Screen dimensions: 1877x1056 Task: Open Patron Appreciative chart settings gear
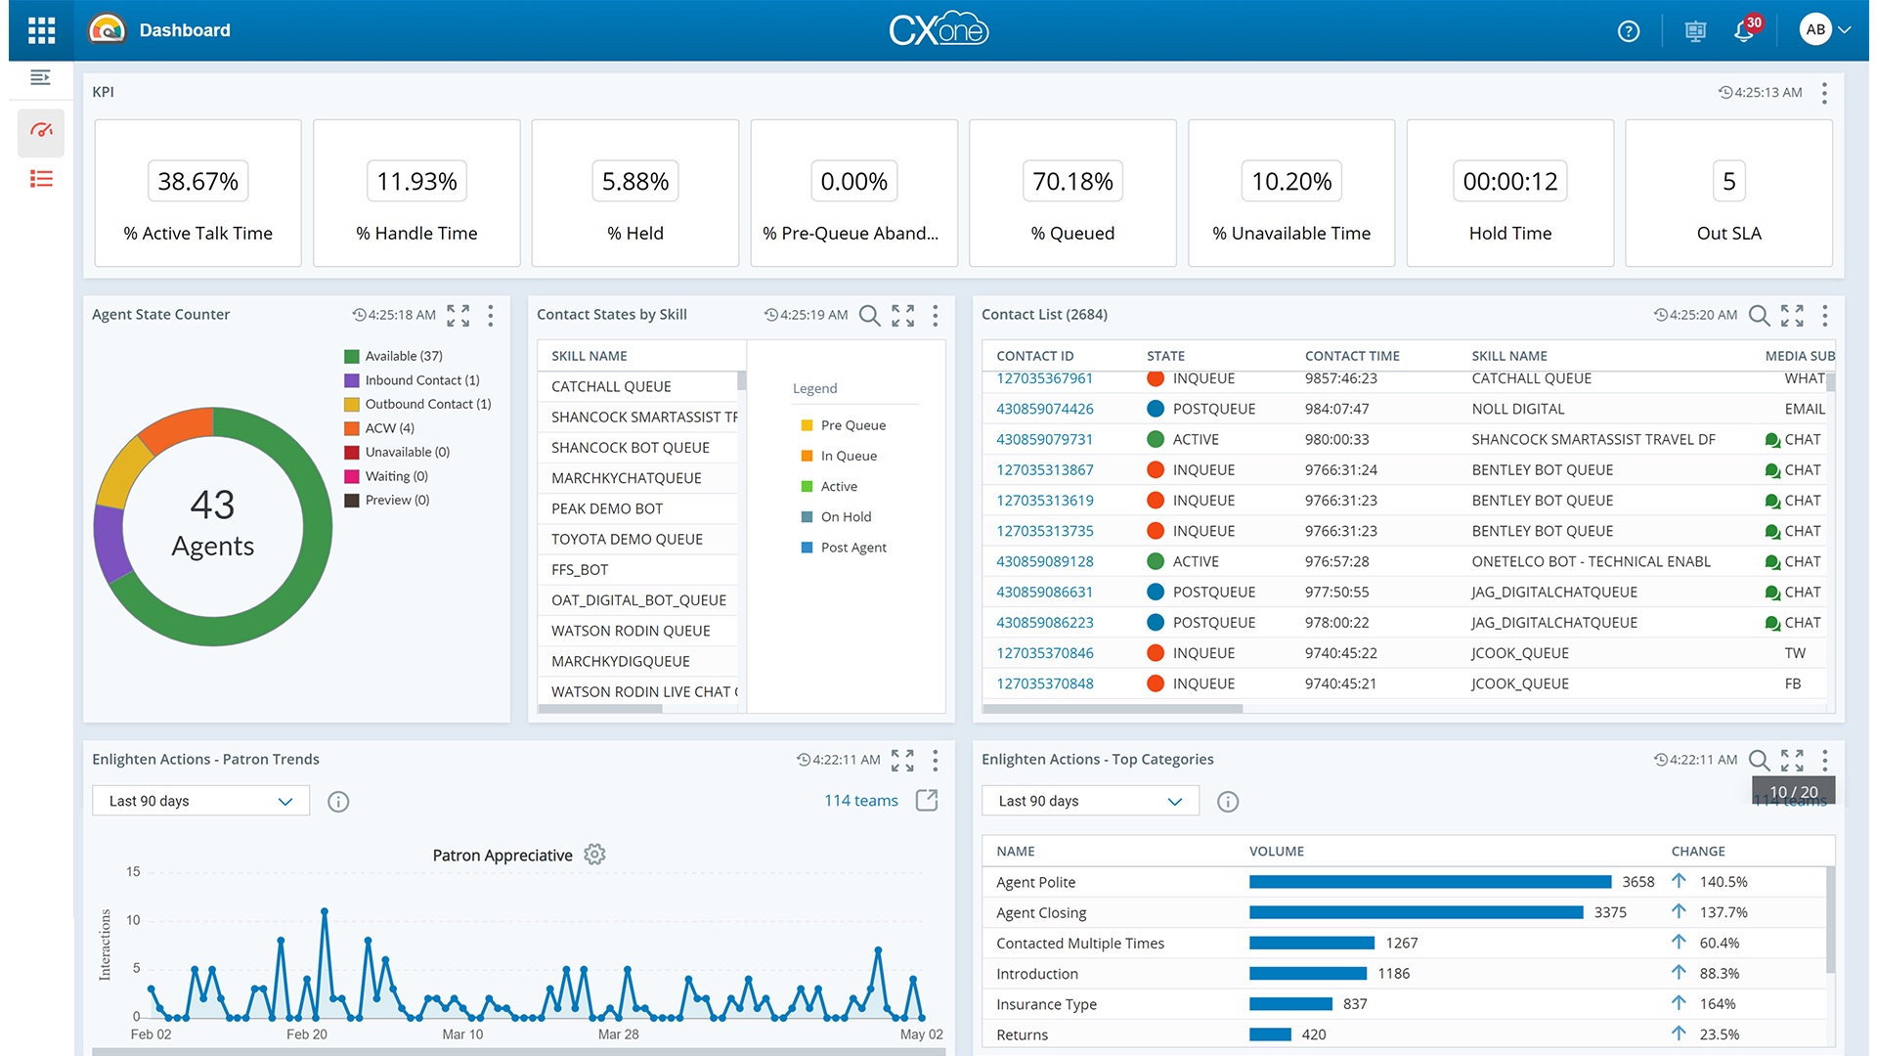594,855
